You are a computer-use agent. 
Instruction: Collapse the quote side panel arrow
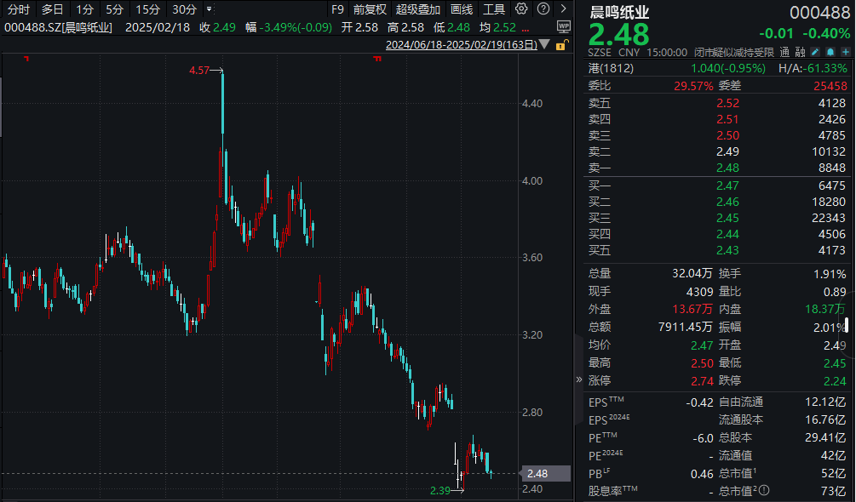(579, 379)
